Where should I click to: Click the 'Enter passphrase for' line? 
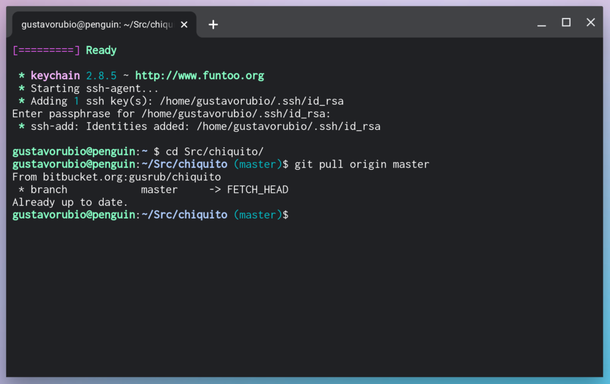pos(171,114)
